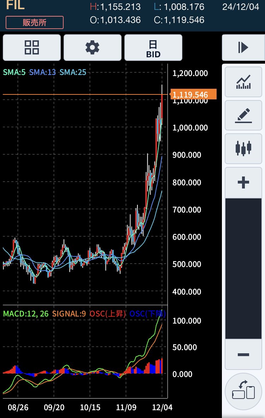Tap the 販売所 label button
Screen dimensions: 265x418
[35, 22]
